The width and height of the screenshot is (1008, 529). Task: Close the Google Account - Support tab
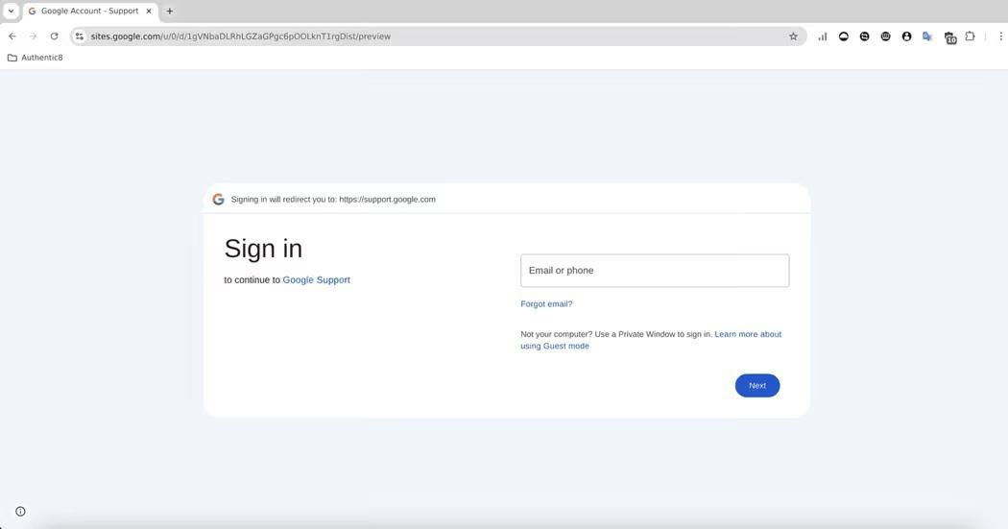[149, 11]
